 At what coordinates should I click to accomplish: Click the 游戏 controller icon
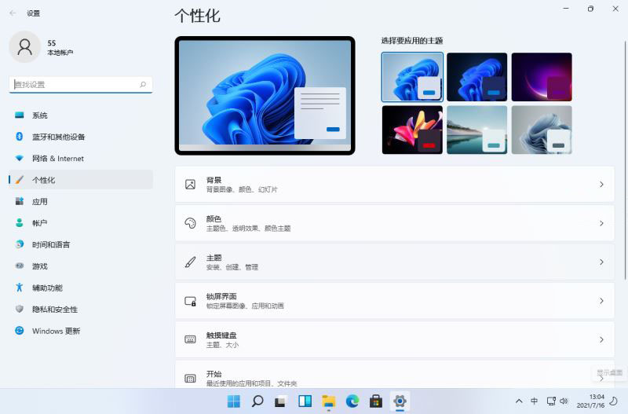pyautogui.click(x=19, y=266)
